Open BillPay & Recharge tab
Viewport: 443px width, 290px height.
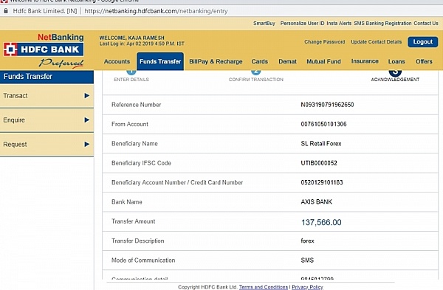click(x=216, y=61)
